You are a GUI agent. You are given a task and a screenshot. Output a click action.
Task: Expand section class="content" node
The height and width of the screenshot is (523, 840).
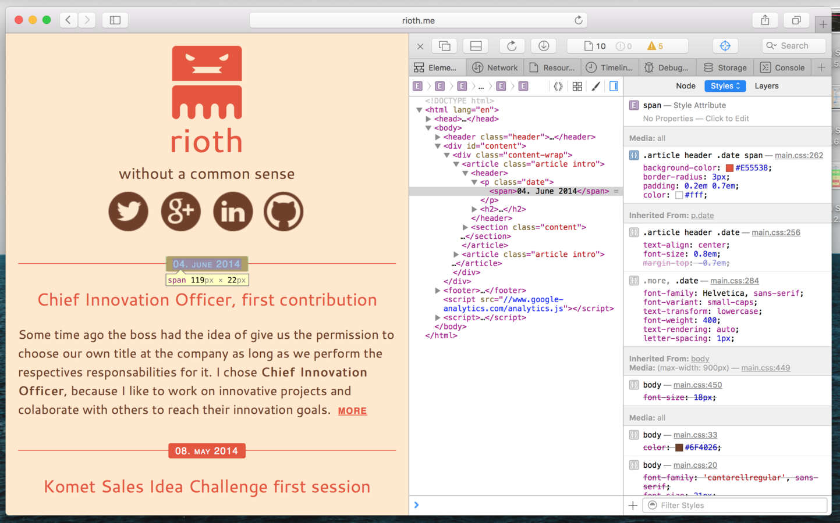coord(465,227)
